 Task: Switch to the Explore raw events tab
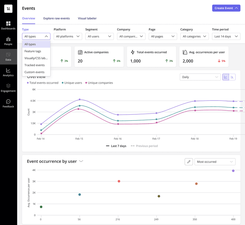click(x=56, y=18)
